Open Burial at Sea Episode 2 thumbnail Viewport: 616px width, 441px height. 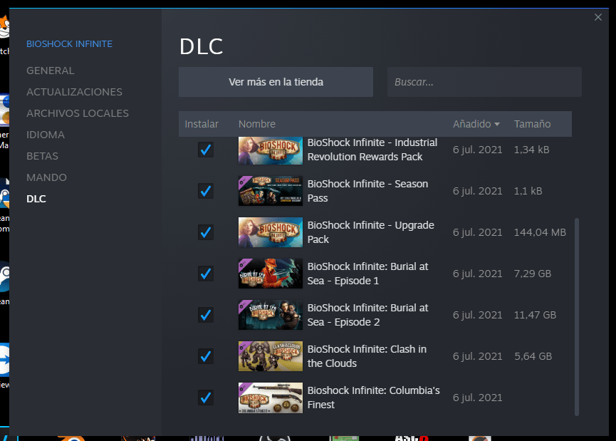[x=271, y=315]
